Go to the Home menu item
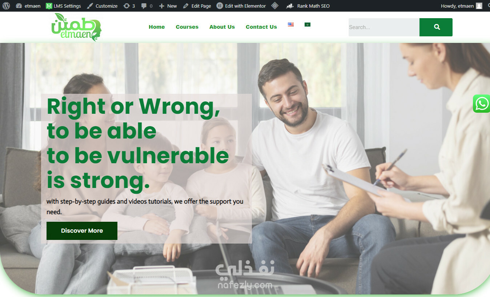 [x=157, y=27]
